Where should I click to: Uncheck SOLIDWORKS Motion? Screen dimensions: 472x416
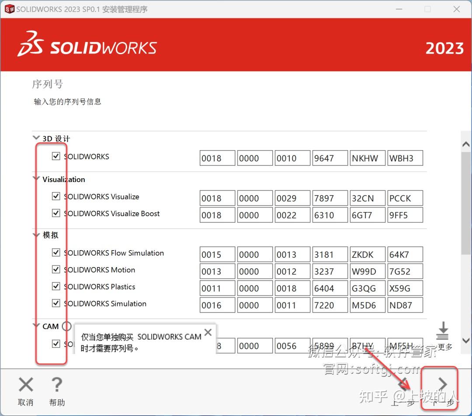pos(56,269)
